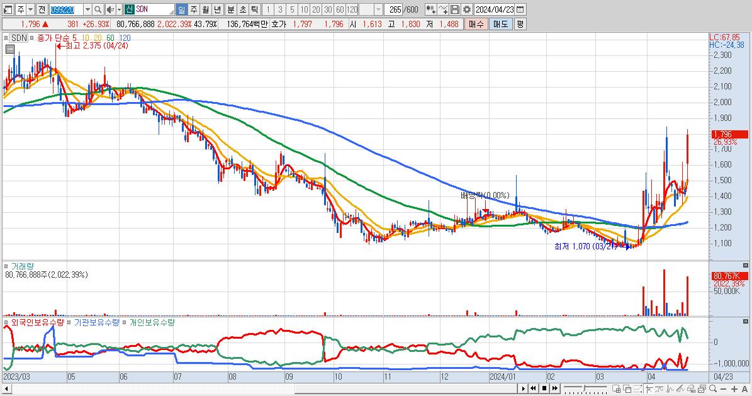
Task: Click the text annotation 'A' icon
Action: pos(745,389)
